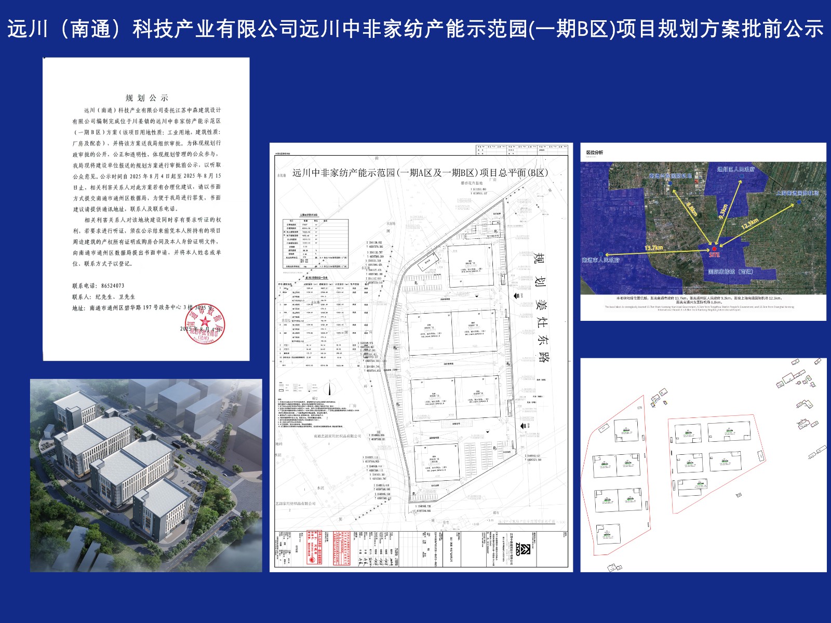Click the phone number 86524073
Screen dimensions: 831x623
(x=113, y=286)
